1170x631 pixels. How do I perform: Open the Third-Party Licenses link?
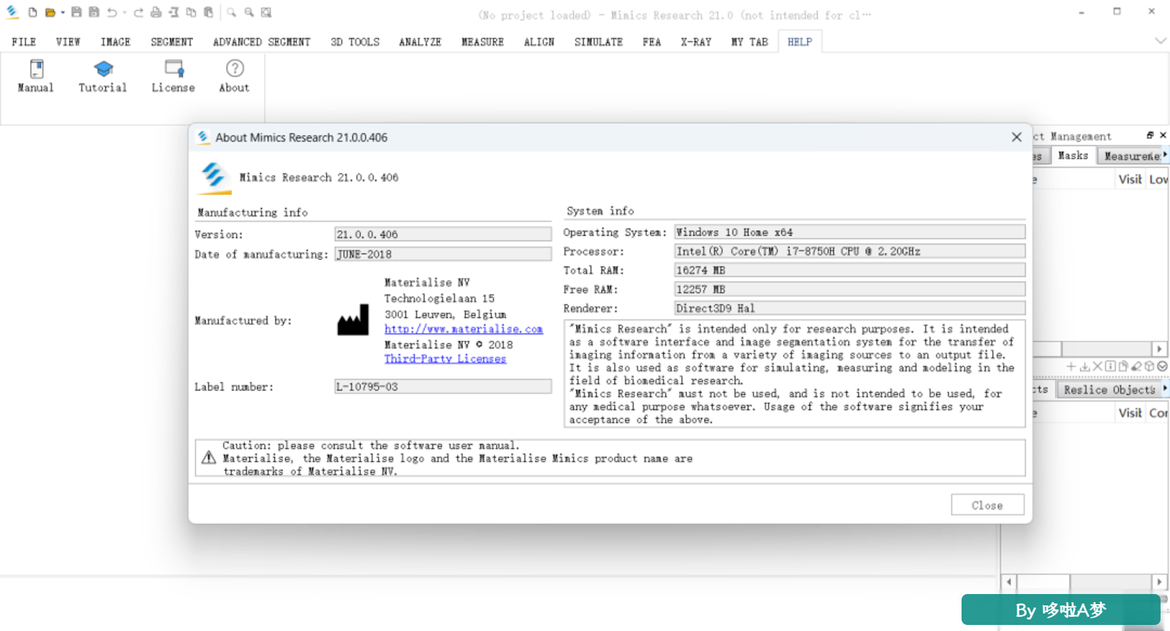[445, 359]
